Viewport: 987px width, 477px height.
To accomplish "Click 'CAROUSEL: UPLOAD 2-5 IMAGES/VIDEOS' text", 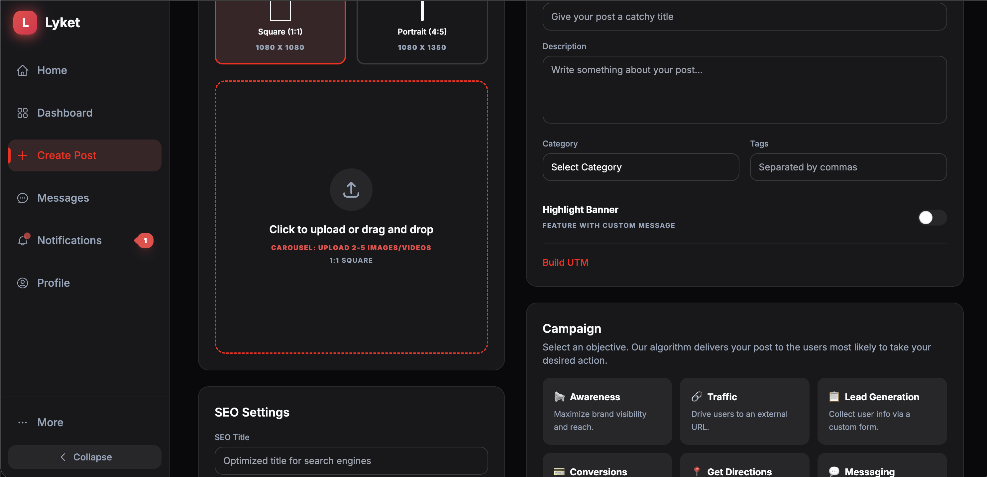I will point(351,248).
